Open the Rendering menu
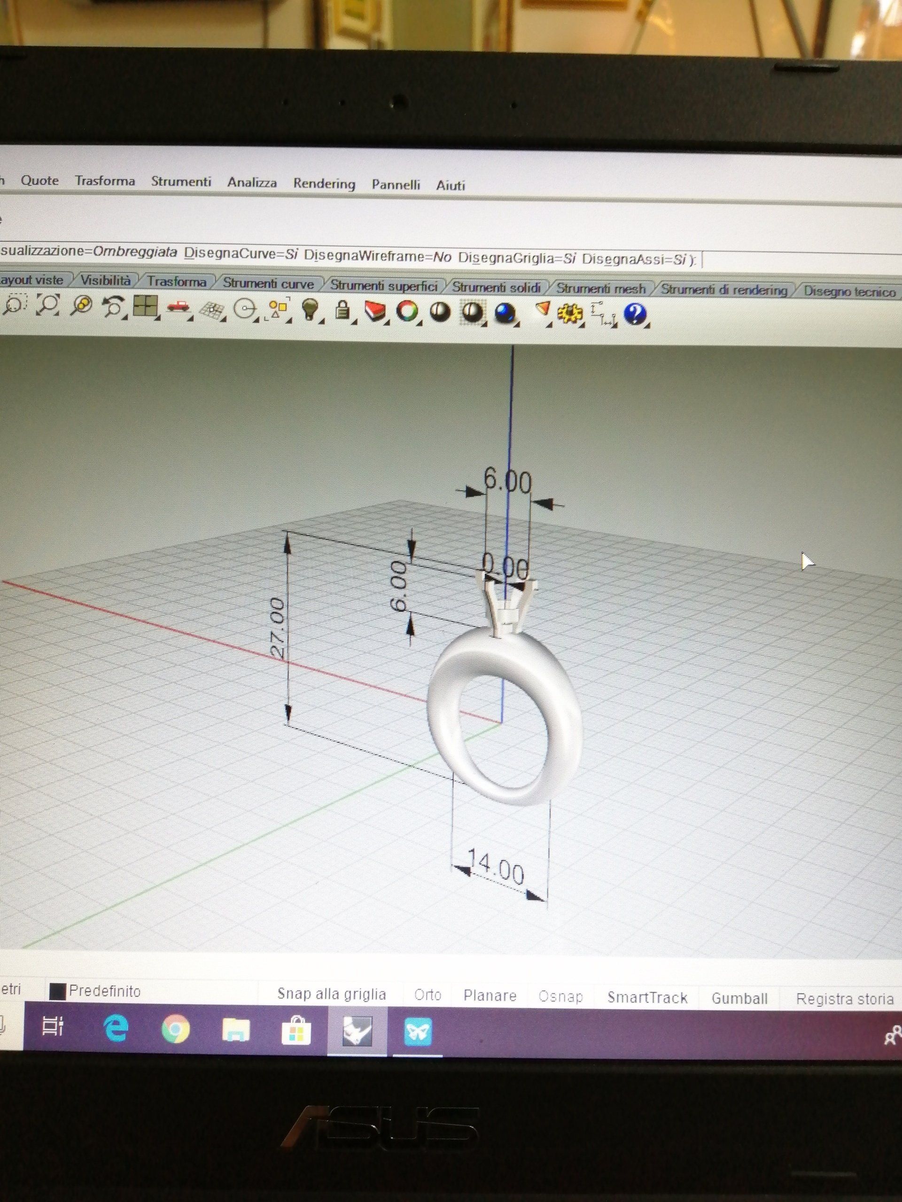Viewport: 902px width, 1202px height. point(324,184)
